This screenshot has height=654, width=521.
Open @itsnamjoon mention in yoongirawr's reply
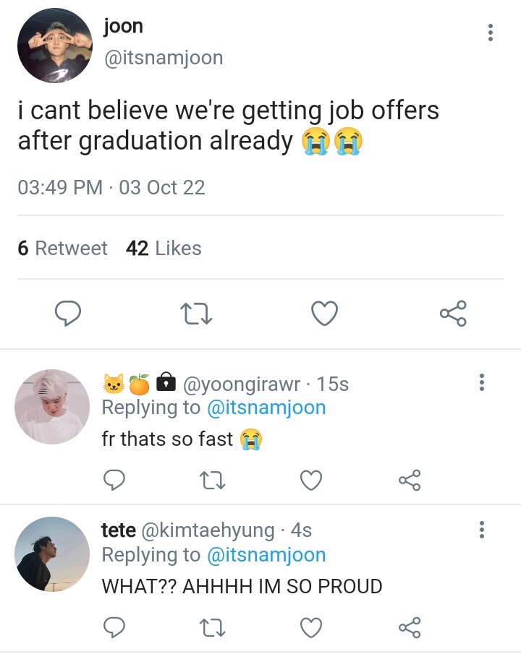click(266, 408)
